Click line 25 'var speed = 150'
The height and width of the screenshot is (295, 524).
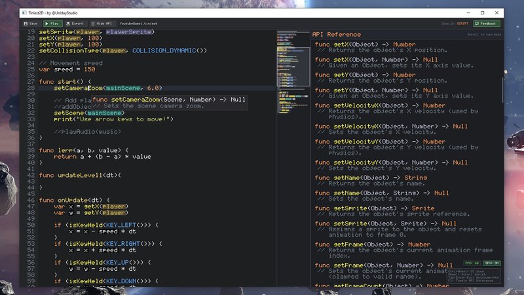(x=67, y=69)
